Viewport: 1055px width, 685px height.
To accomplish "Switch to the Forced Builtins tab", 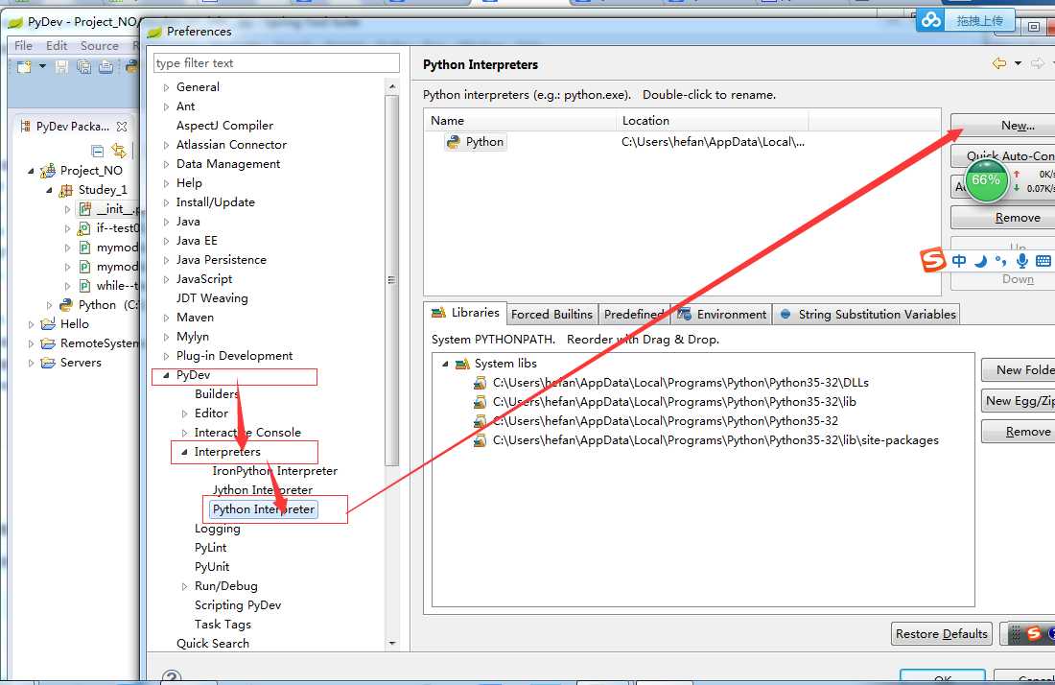I will pos(551,315).
